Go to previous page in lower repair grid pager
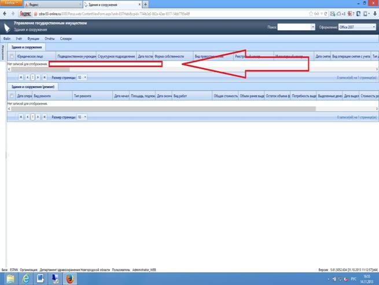Viewport: 379px width, 285px height. tap(27, 117)
